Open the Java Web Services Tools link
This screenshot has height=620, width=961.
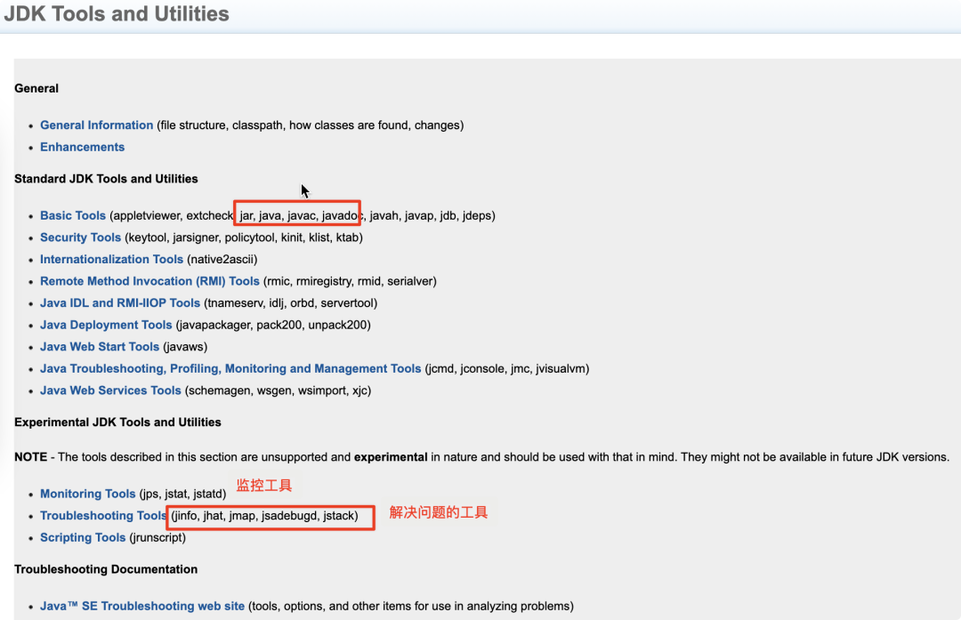coord(110,391)
